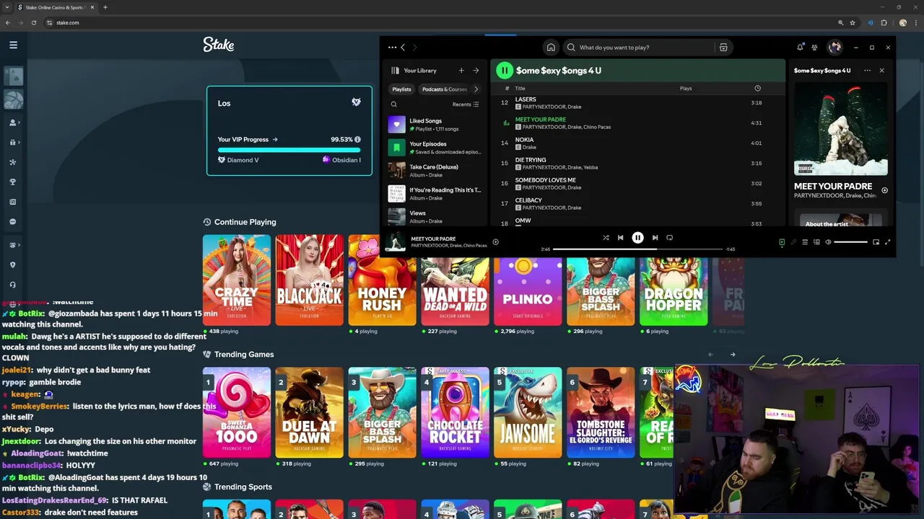Image resolution: width=924 pixels, height=519 pixels.
Task: Expand the profile submenu in Stake sidebar
Action: (x=13, y=123)
